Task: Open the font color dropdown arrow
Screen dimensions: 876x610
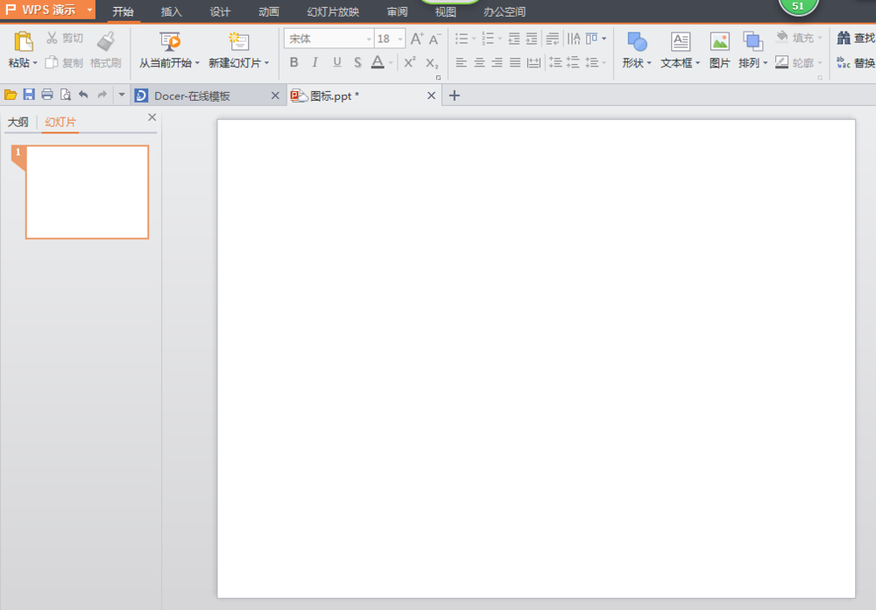Action: (391, 62)
